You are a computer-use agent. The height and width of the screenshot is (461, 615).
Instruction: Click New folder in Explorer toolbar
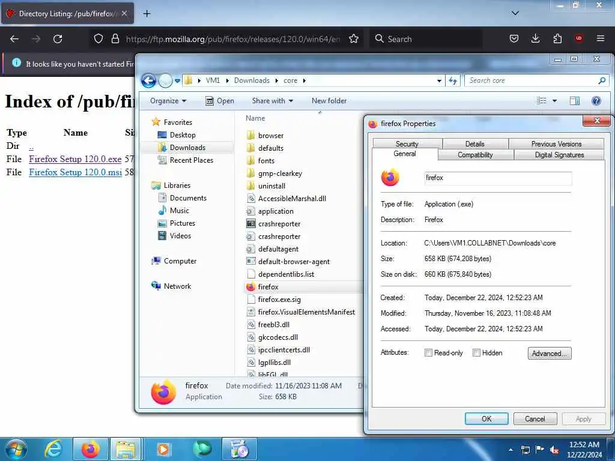[x=329, y=101]
